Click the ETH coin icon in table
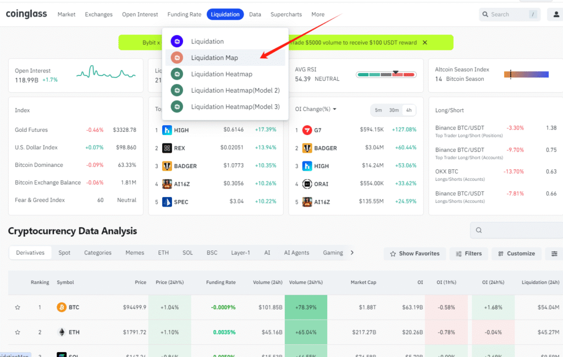This screenshot has width=563, height=357. [62, 332]
